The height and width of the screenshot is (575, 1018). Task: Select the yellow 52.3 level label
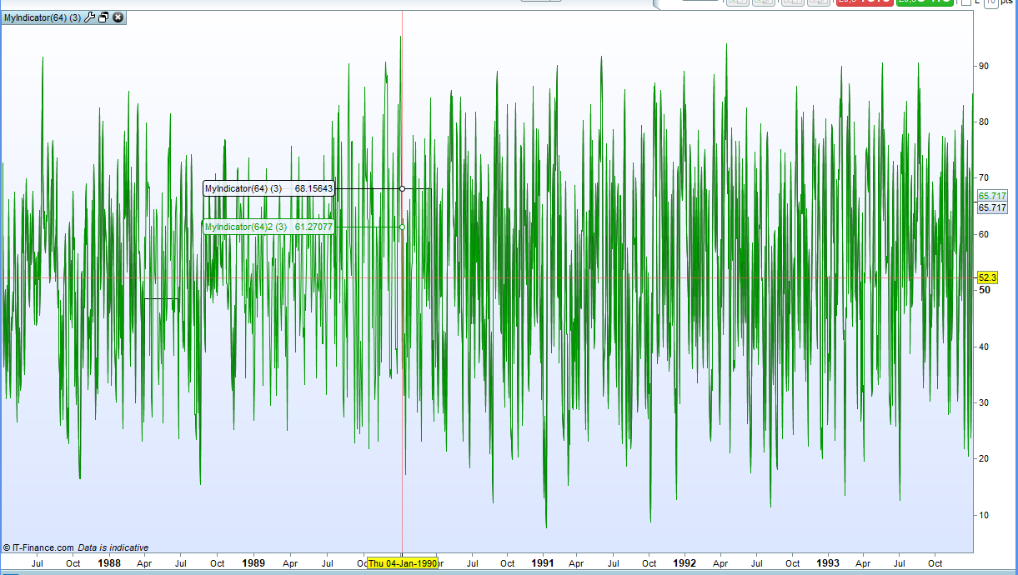coord(987,277)
